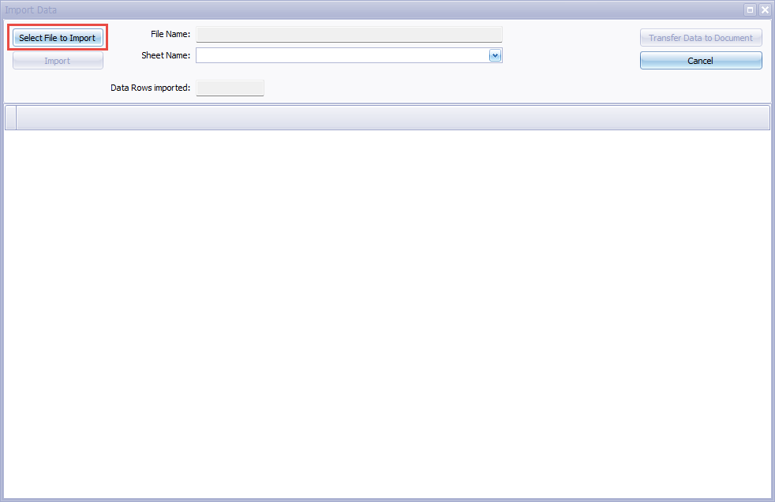Cancel the import dialog
The image size is (775, 502).
click(x=700, y=61)
